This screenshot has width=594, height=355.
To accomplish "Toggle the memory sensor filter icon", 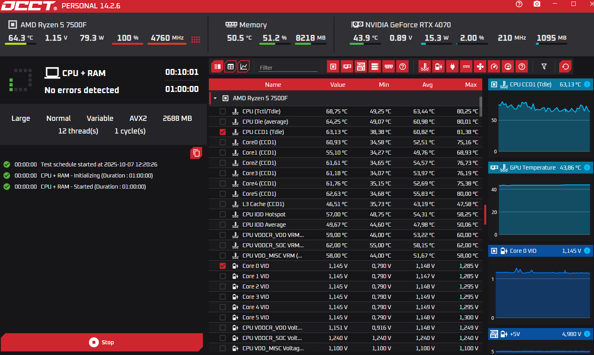I will (389, 67).
